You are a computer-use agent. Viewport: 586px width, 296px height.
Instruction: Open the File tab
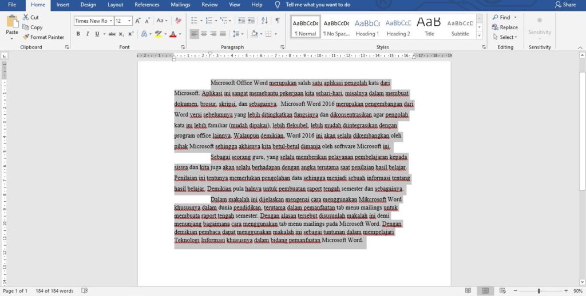pos(12,5)
